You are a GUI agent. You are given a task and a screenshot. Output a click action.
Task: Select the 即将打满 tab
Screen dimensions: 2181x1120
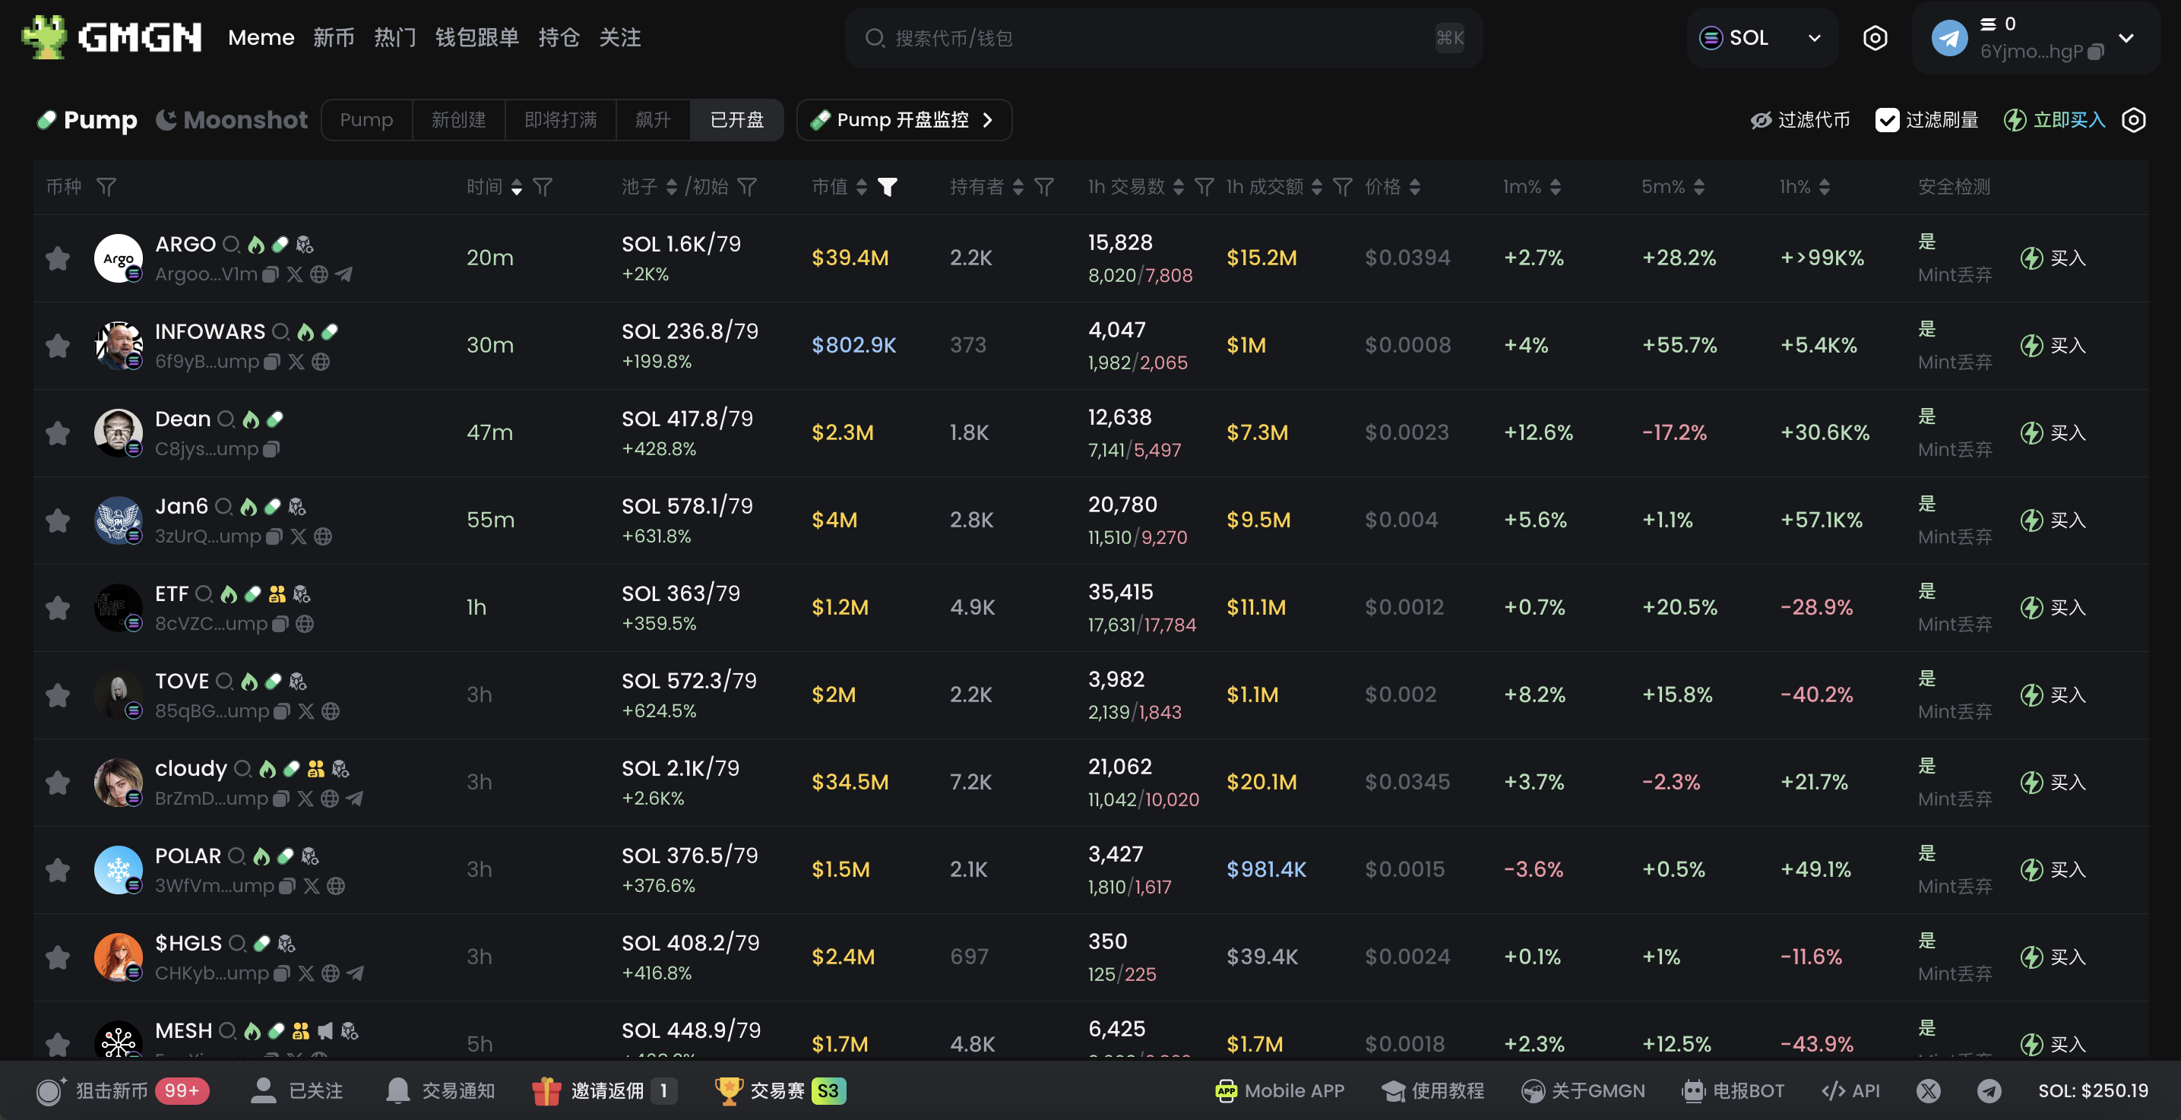tap(559, 120)
